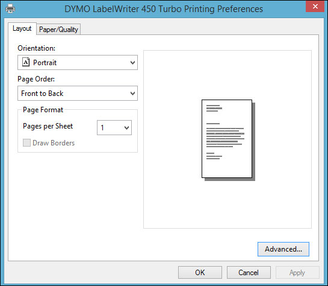Click the Cancel button
Viewport: 328px width, 286px height.
pos(249,272)
